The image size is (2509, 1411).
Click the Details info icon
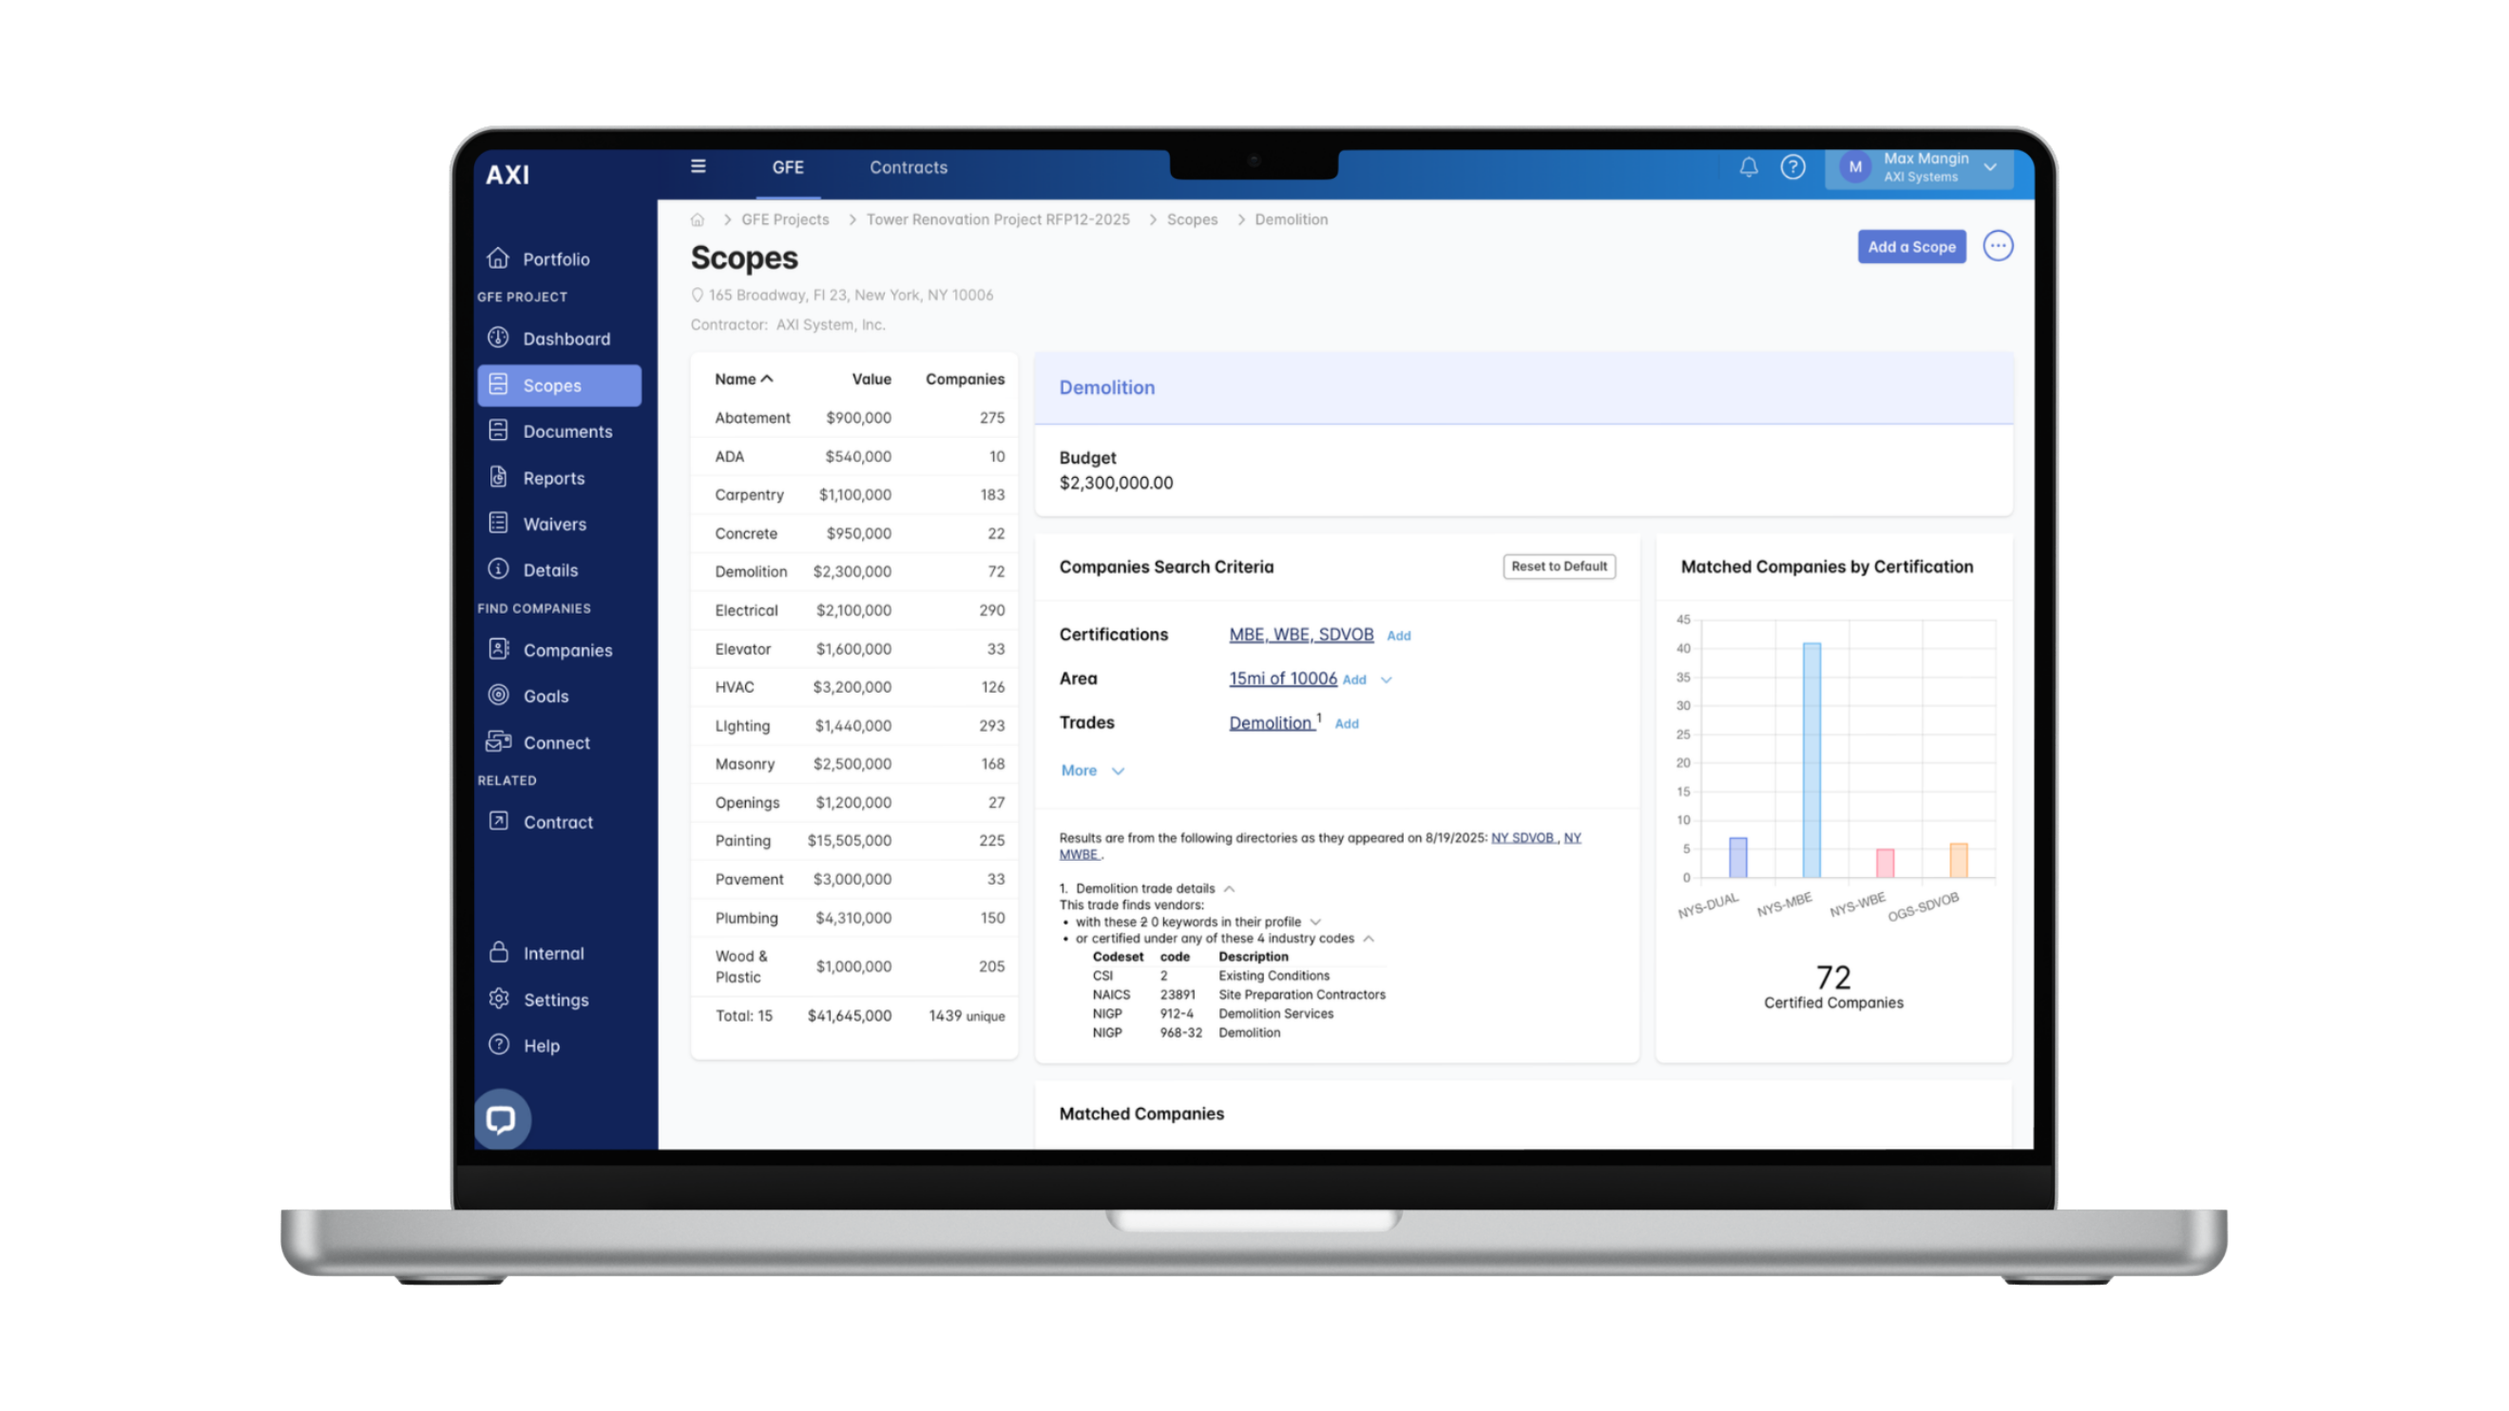pos(499,569)
